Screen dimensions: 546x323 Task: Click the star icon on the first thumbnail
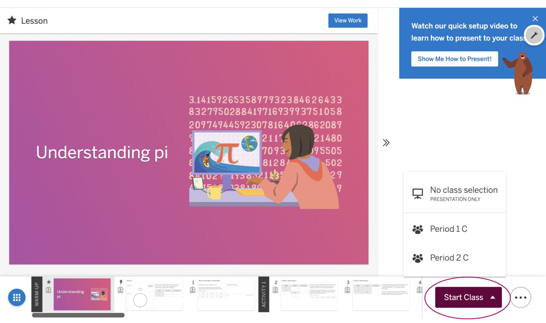pos(49,282)
